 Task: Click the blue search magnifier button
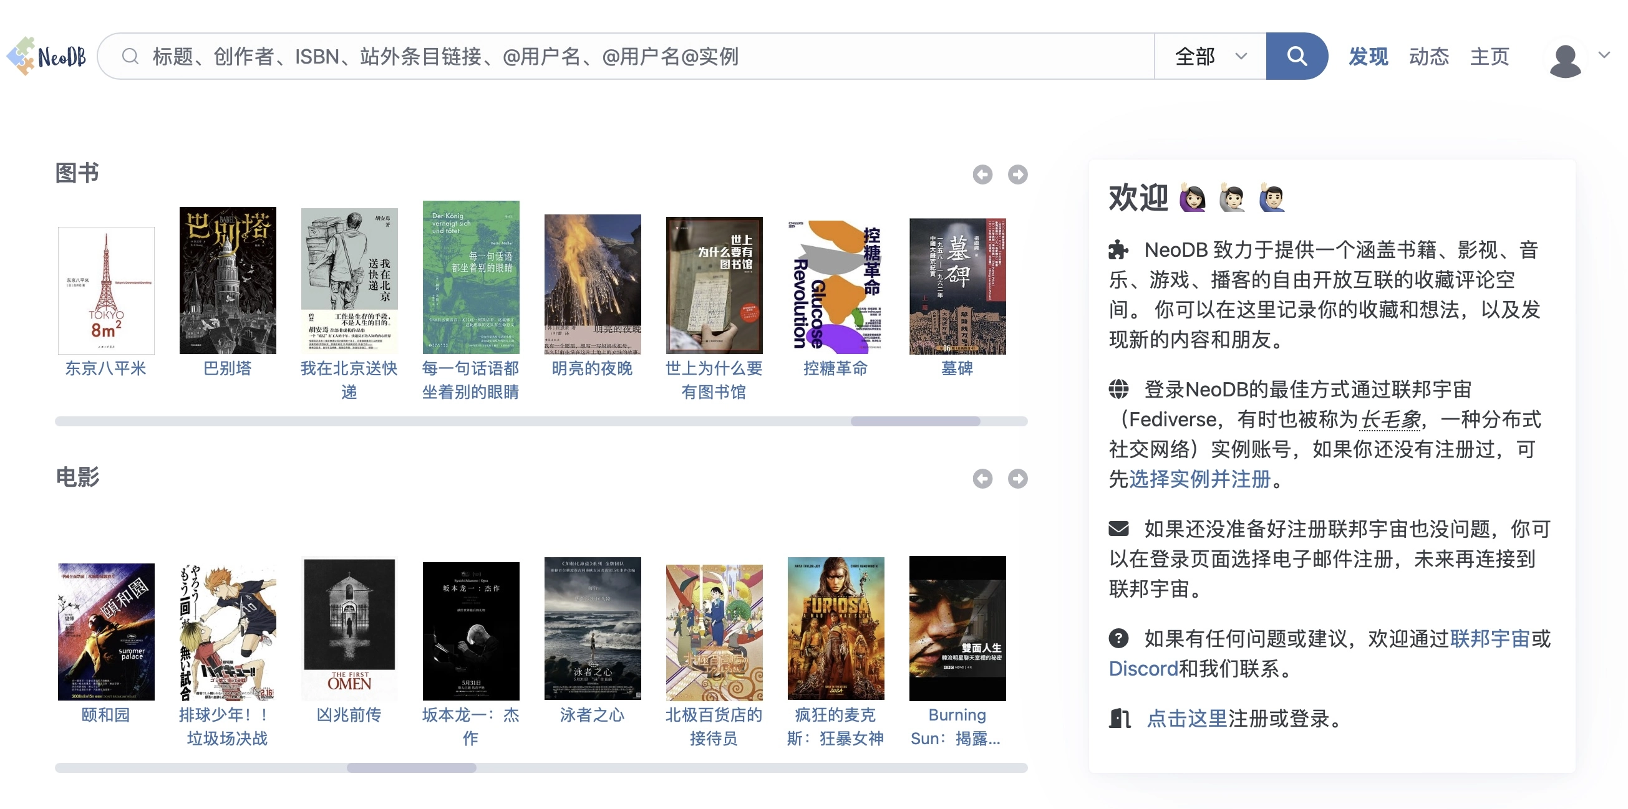1296,56
